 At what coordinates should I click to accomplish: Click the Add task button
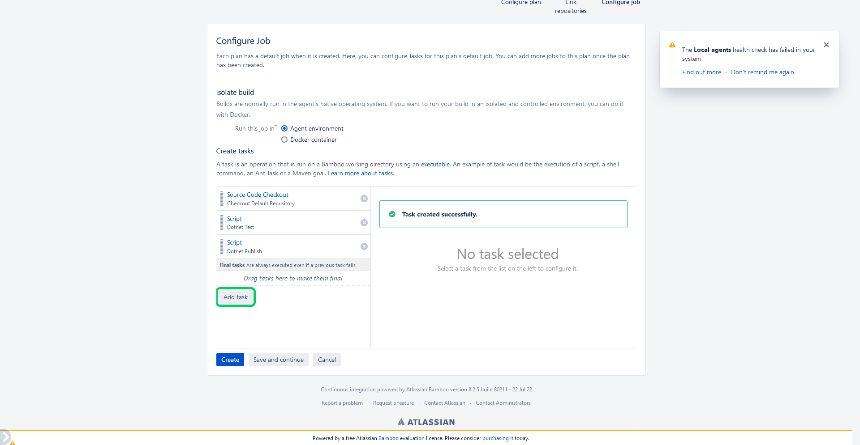coord(236,297)
